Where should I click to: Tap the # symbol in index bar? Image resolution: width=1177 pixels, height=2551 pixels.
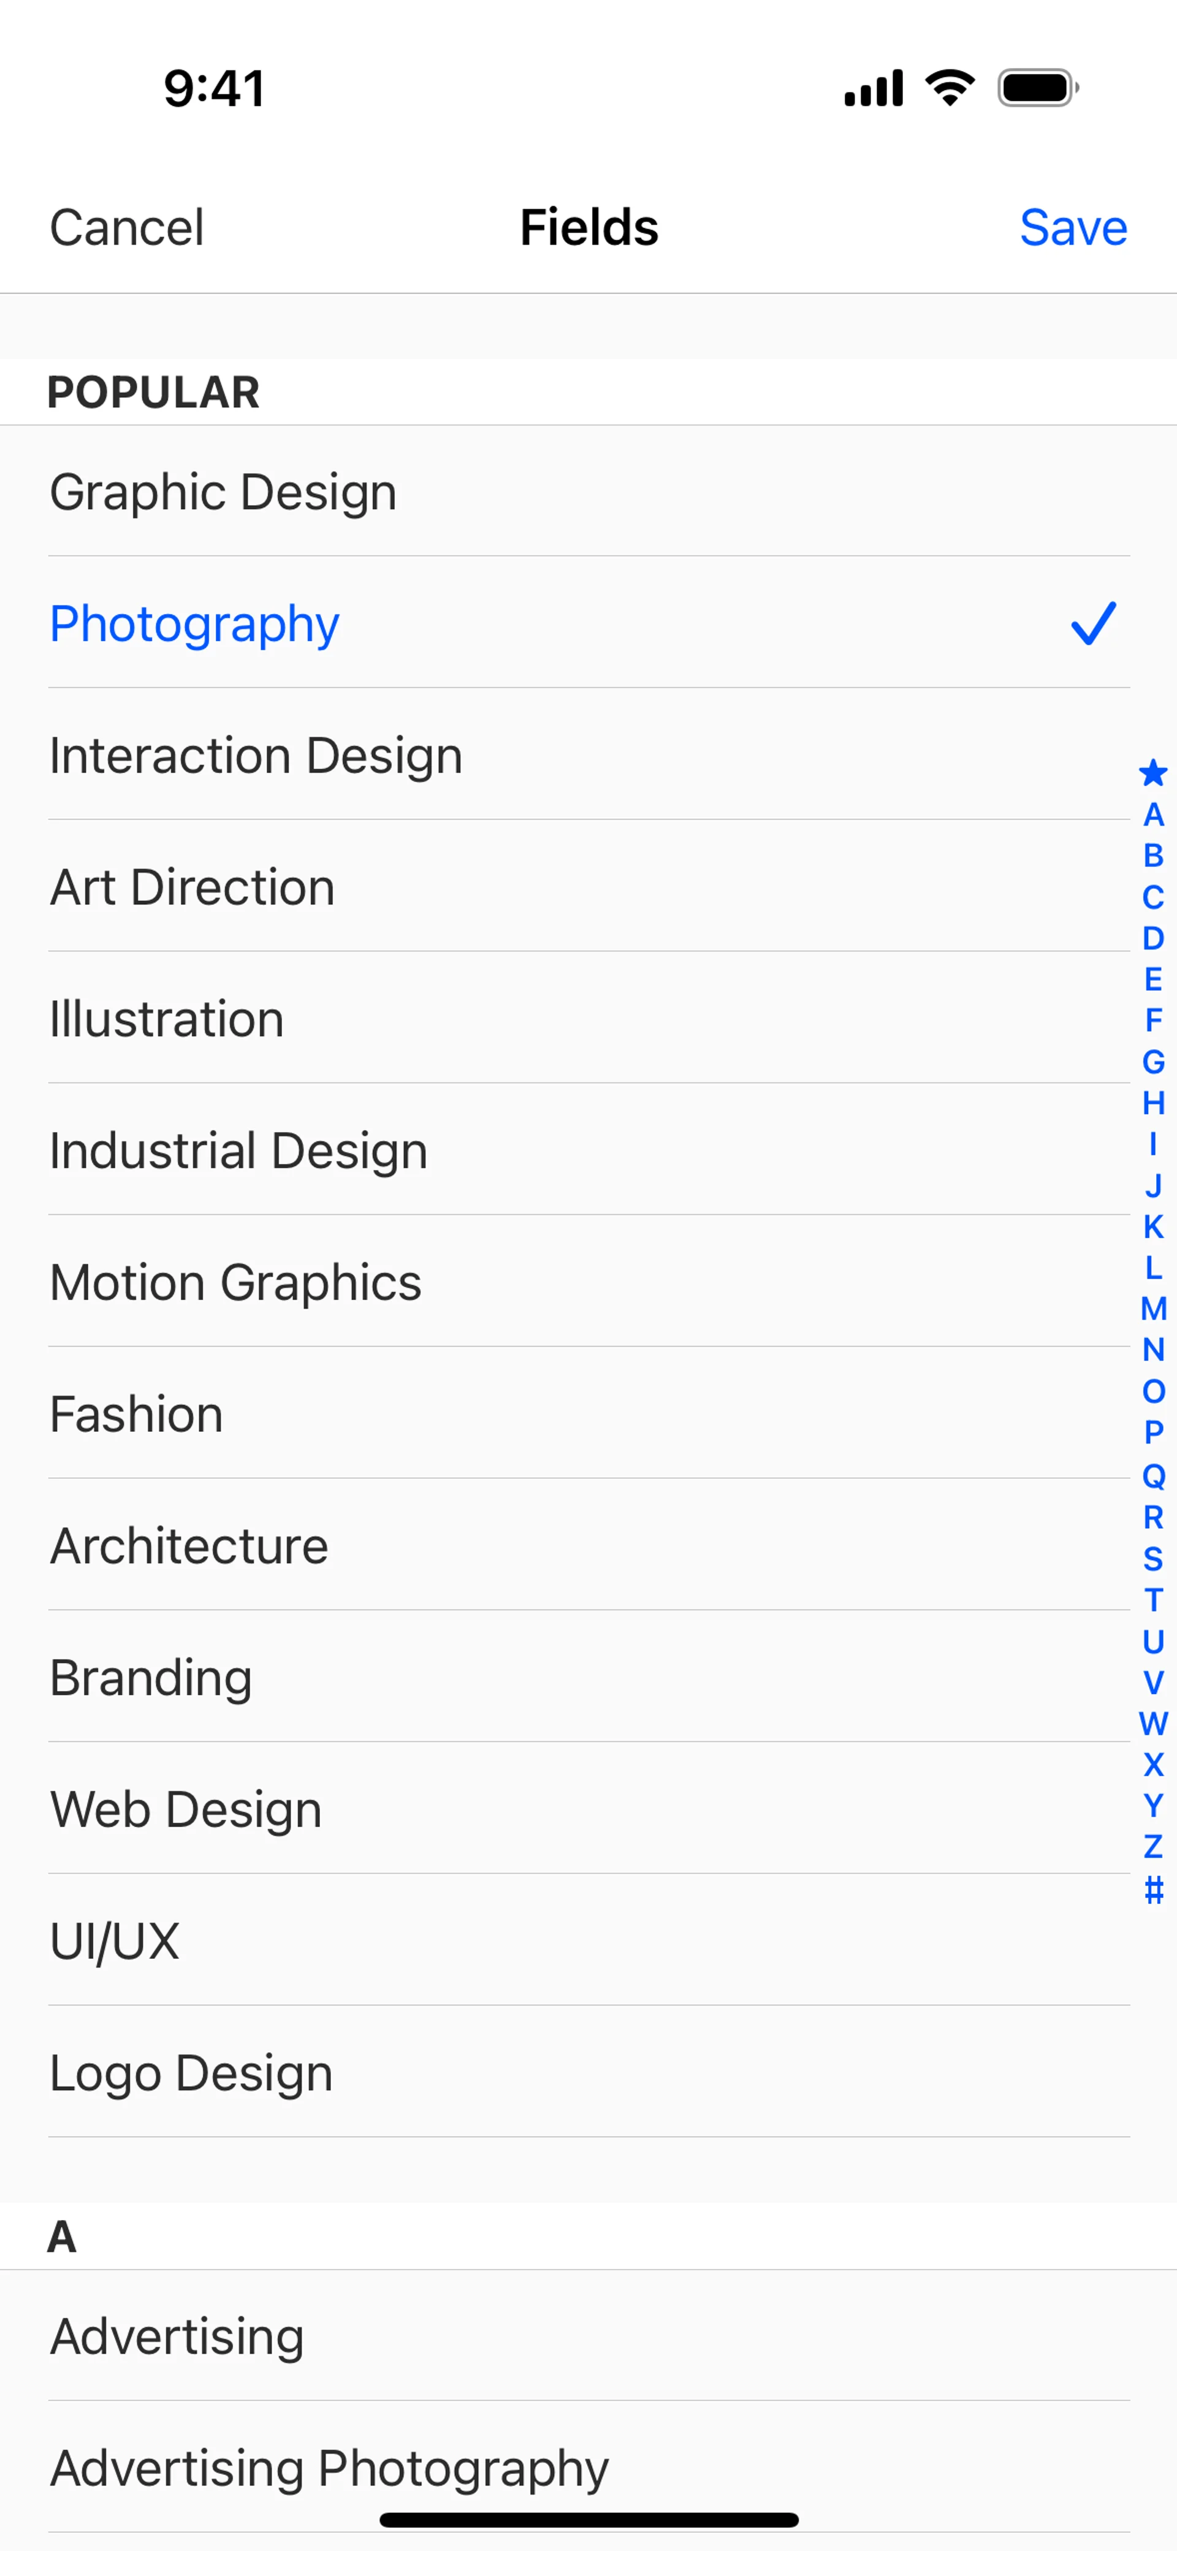pyautogui.click(x=1152, y=1888)
